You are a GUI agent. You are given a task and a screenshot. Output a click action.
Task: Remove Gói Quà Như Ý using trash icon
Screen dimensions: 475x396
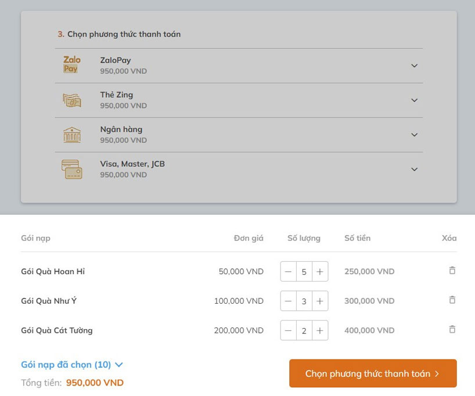452,300
